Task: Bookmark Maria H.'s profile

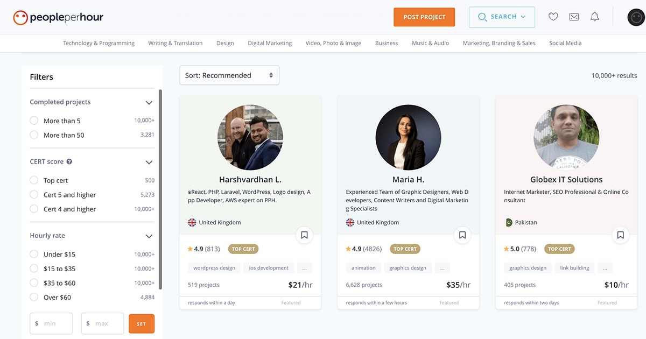Action: (x=462, y=235)
